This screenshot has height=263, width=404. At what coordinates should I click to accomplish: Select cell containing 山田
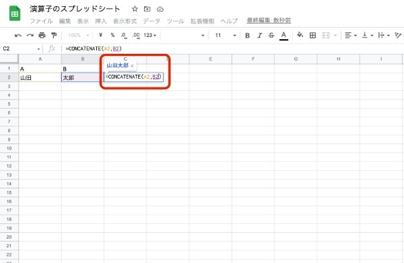(x=40, y=77)
